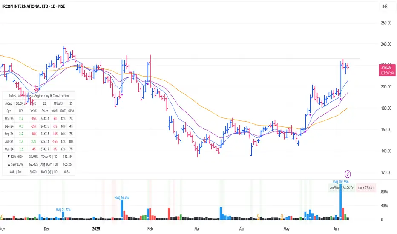Click the 3412.1 sales value
The width and height of the screenshot is (397, 234).
[45, 118]
